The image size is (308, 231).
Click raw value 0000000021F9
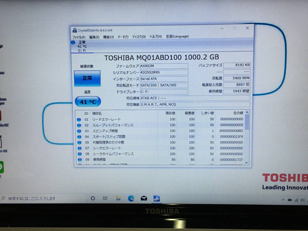[231, 137]
